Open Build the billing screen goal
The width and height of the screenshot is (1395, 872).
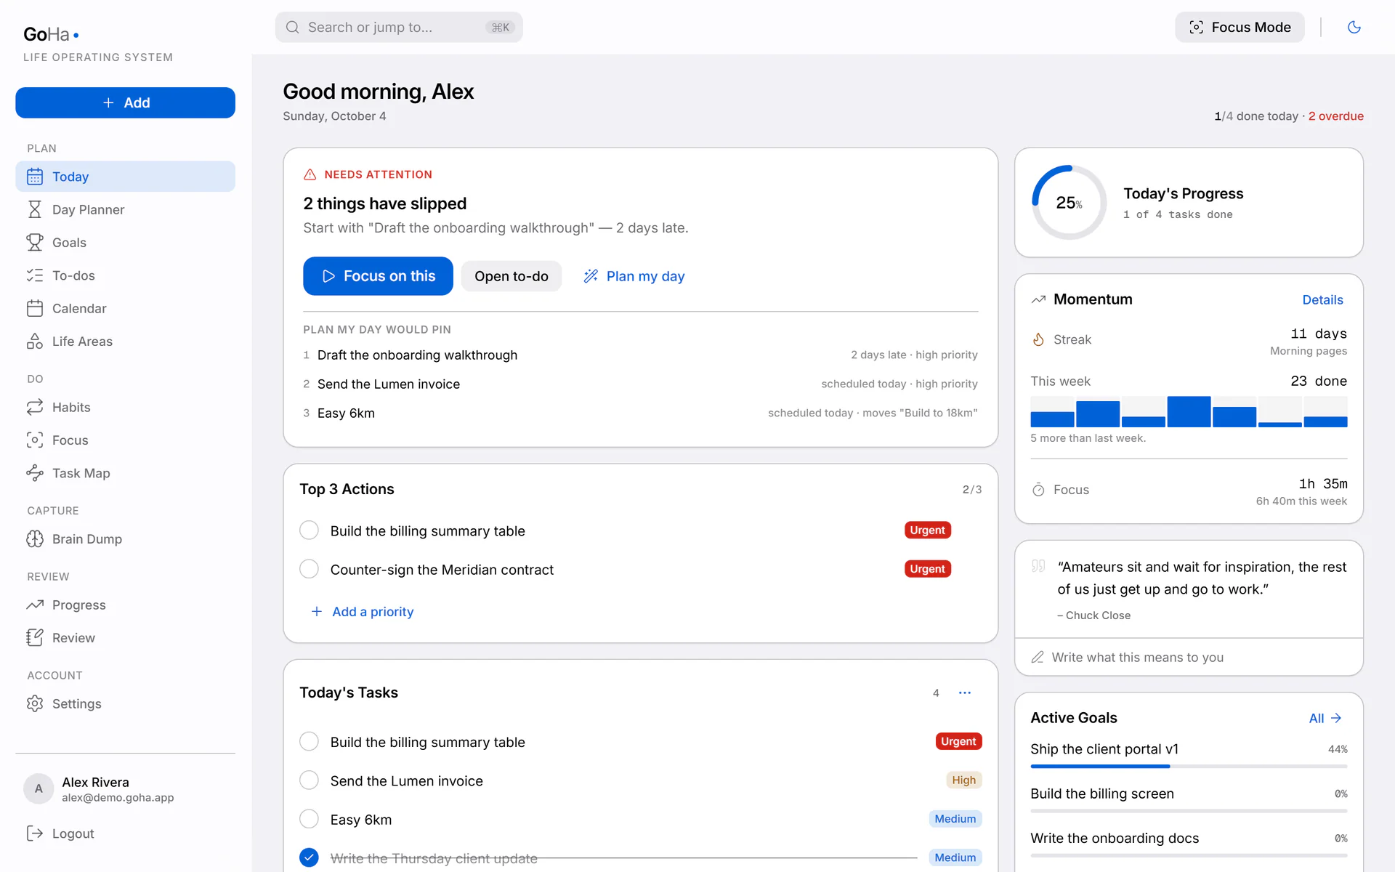click(1189, 798)
